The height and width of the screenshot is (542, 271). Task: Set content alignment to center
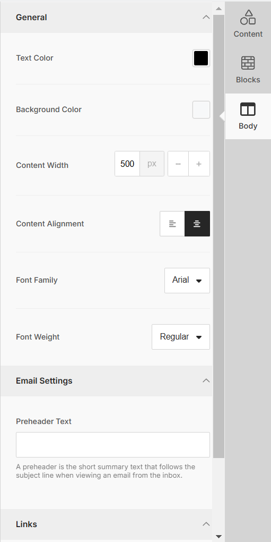pos(197,224)
